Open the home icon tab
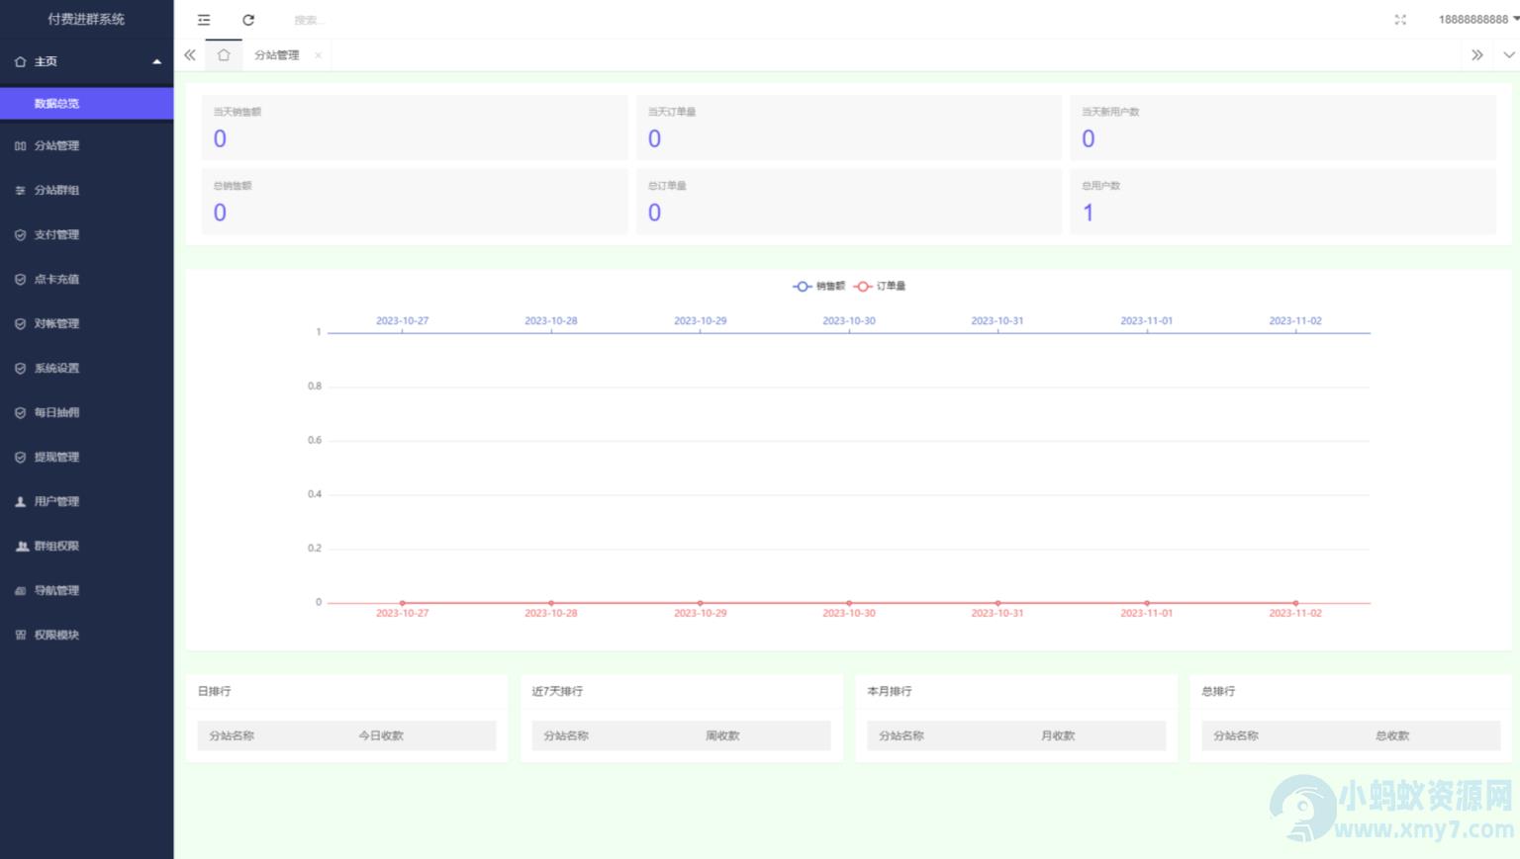 coord(224,55)
